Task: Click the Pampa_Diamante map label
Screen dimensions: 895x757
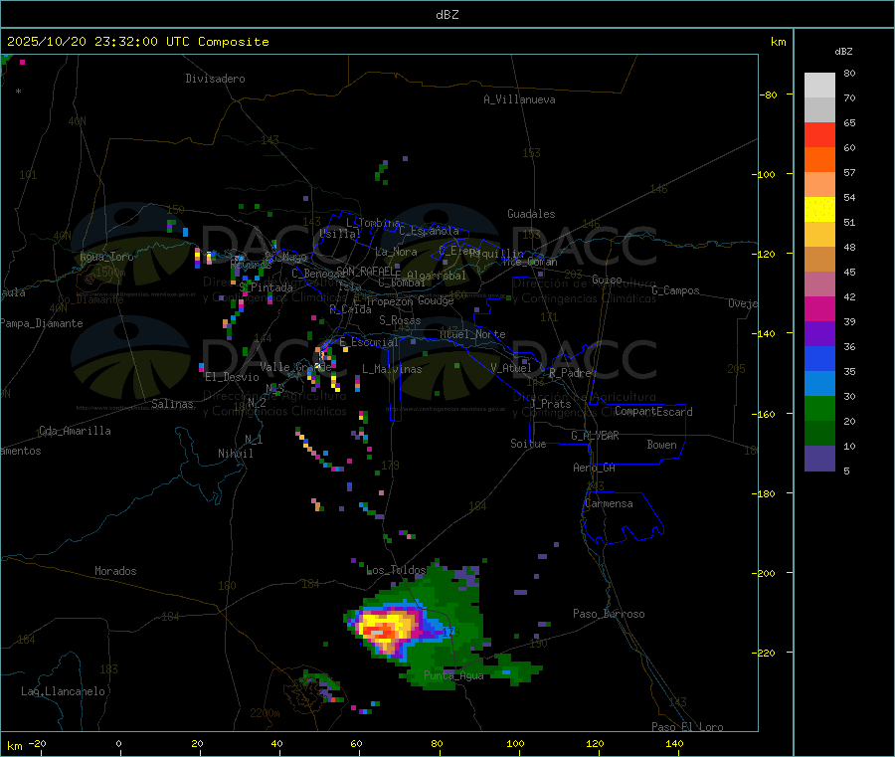Action: coord(41,323)
